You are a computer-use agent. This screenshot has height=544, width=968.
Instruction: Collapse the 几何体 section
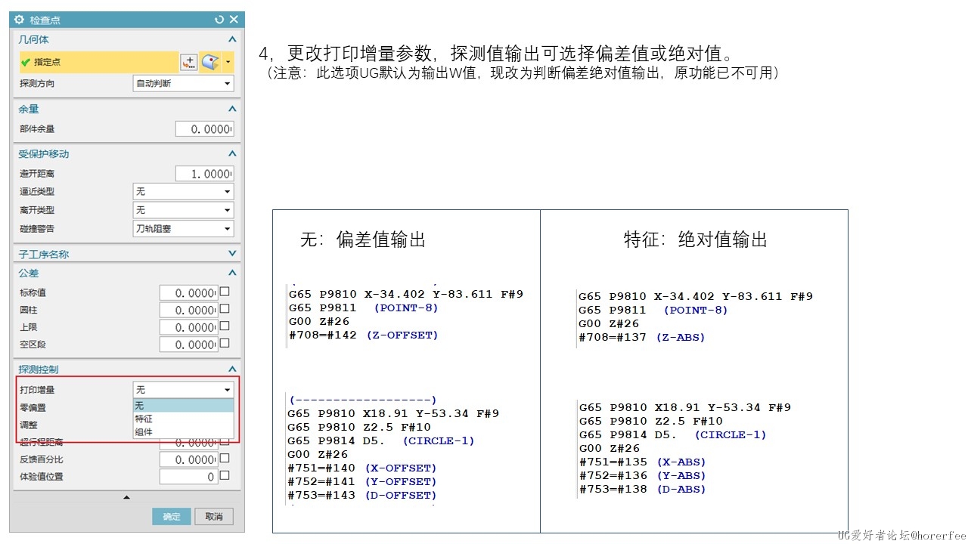click(x=232, y=39)
